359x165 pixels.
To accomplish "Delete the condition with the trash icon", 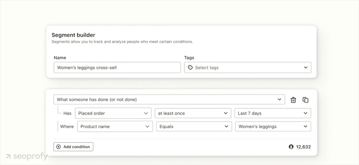I will (x=293, y=100).
